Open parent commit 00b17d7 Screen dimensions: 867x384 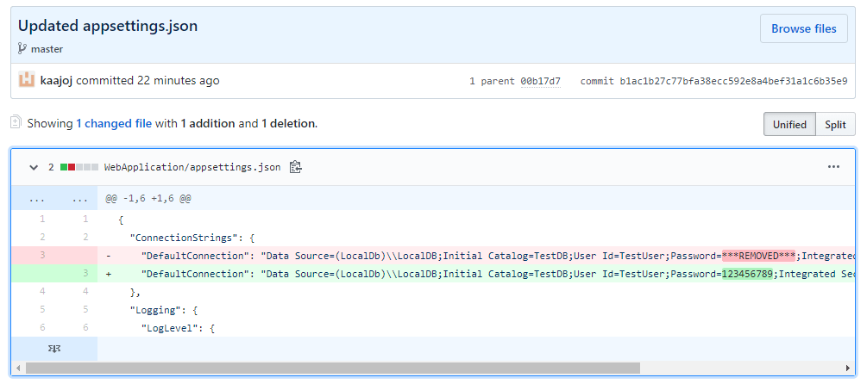tap(540, 82)
